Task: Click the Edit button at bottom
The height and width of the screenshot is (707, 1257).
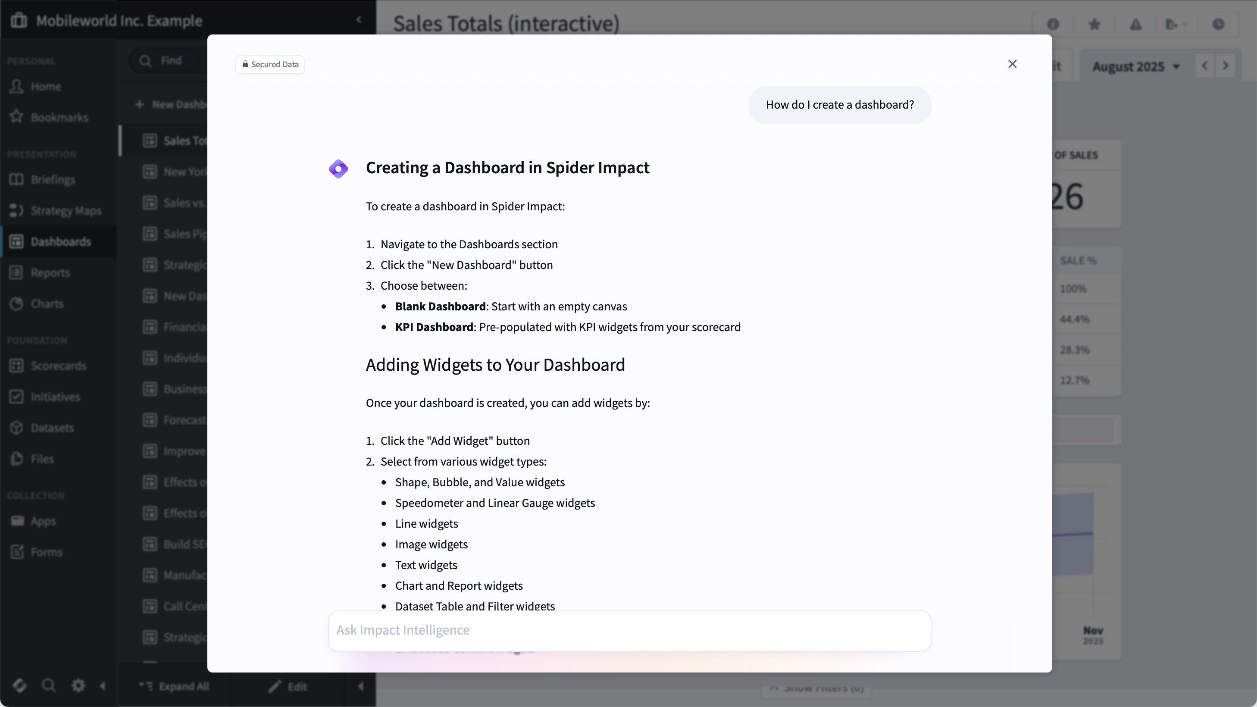Action: [288, 686]
